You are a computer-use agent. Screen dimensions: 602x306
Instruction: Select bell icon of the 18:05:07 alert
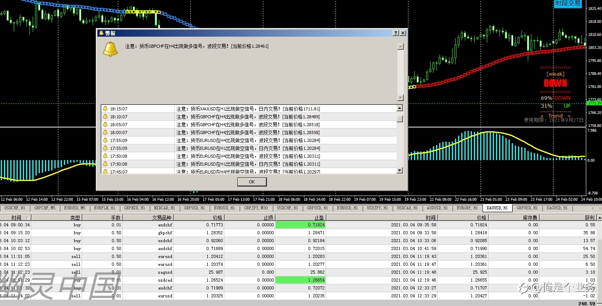[105, 125]
